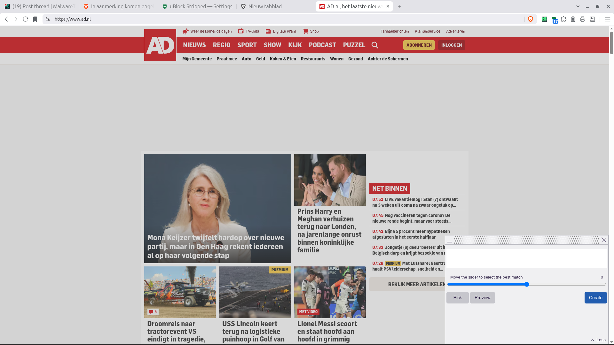Screen dimensions: 614x345
Task: Open the 07:45 'Nog vaccineren tegen corona' headline
Action: 412,218
